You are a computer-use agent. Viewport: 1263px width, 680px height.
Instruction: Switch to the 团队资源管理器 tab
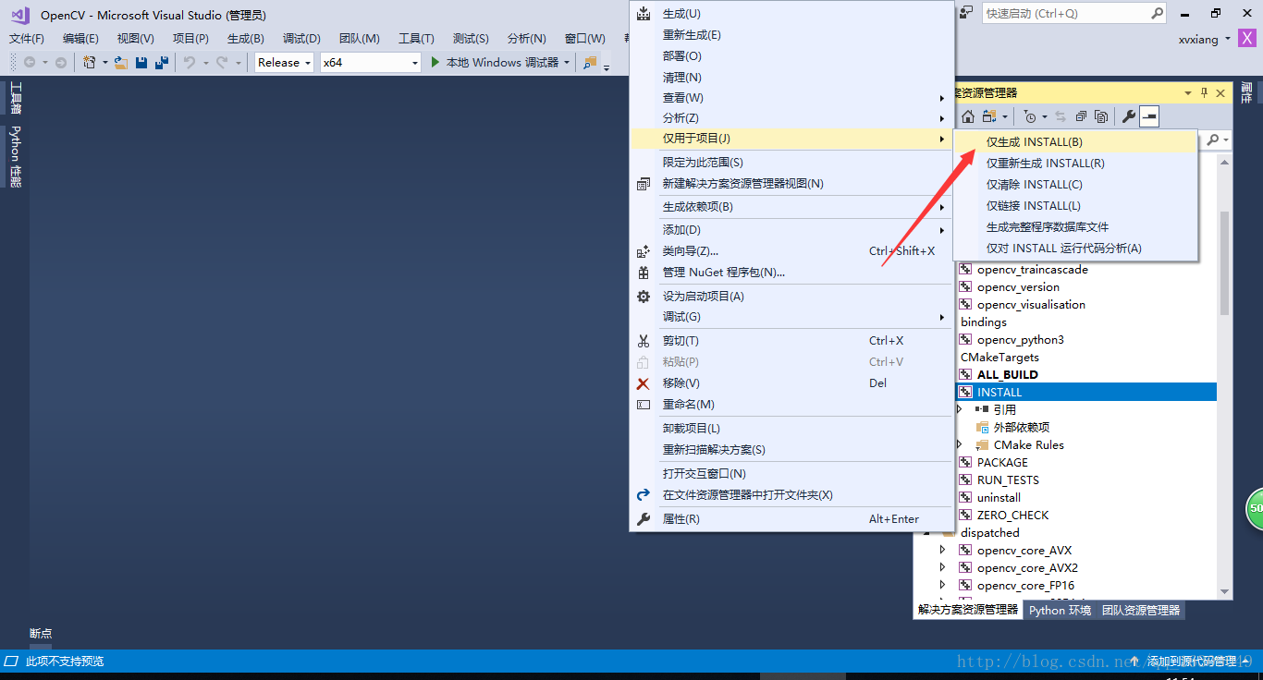[x=1141, y=610]
